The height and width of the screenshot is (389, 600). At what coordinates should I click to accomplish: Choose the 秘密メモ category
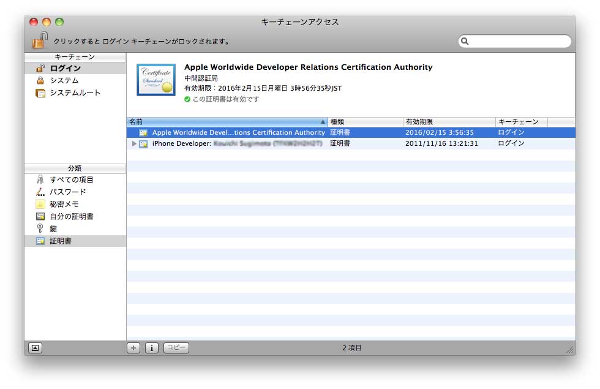[x=64, y=204]
